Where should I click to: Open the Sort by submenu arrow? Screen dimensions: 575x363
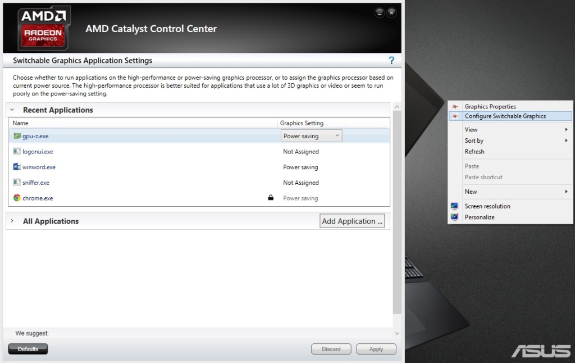pyautogui.click(x=567, y=140)
